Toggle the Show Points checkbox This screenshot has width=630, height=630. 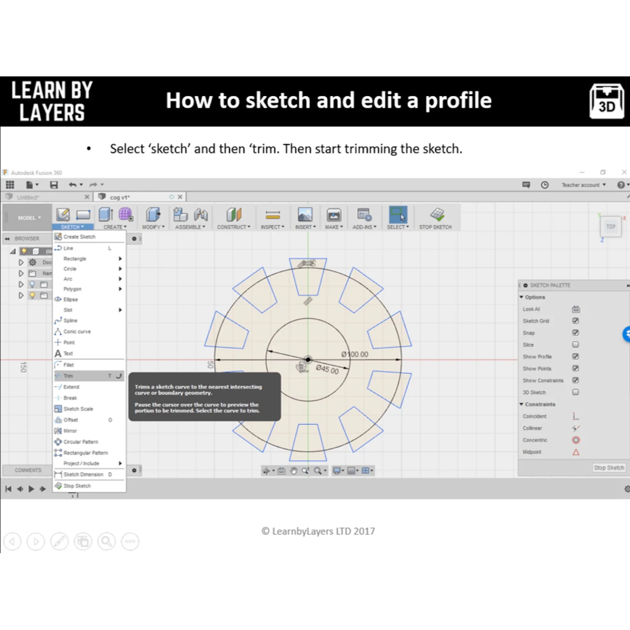tap(576, 368)
